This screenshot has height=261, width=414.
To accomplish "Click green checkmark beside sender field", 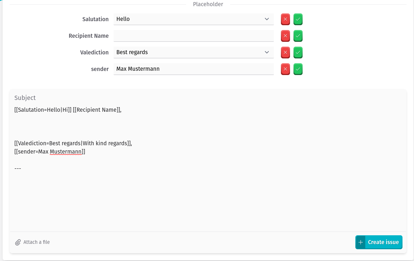I will click(298, 69).
